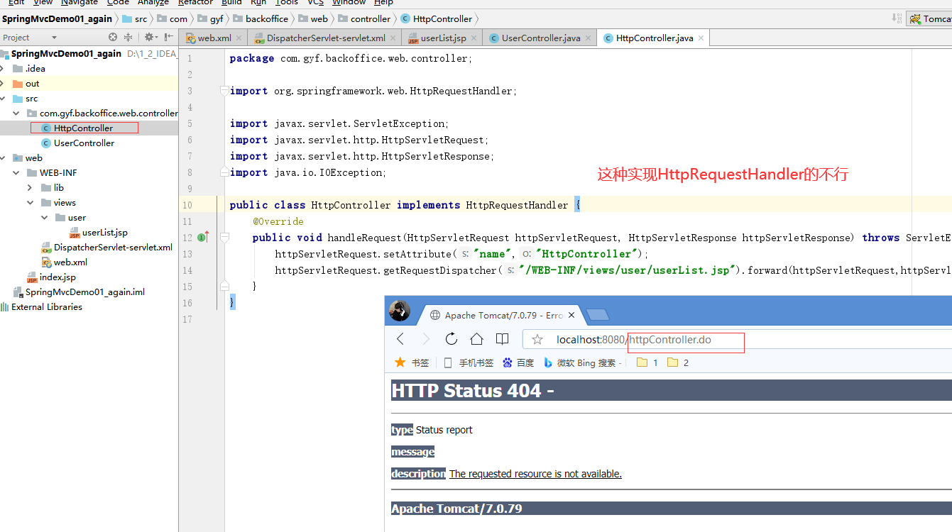Open a new browser tab

point(598,315)
